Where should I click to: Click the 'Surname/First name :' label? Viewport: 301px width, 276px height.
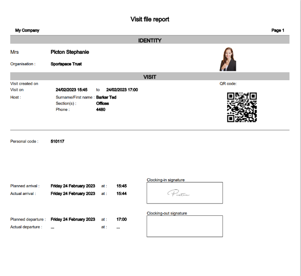(75, 97)
